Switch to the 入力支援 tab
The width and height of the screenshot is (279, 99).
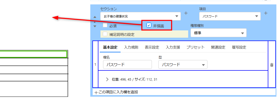pyautogui.click(x=173, y=47)
